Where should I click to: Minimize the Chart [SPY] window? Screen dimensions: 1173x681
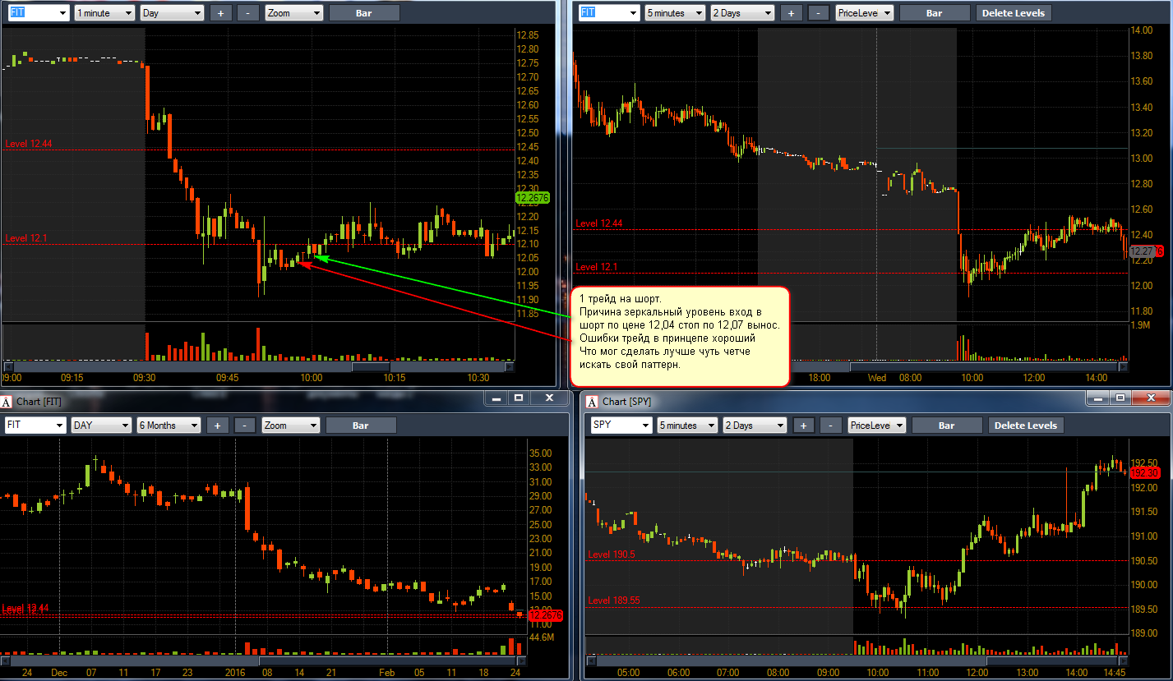(x=1097, y=398)
